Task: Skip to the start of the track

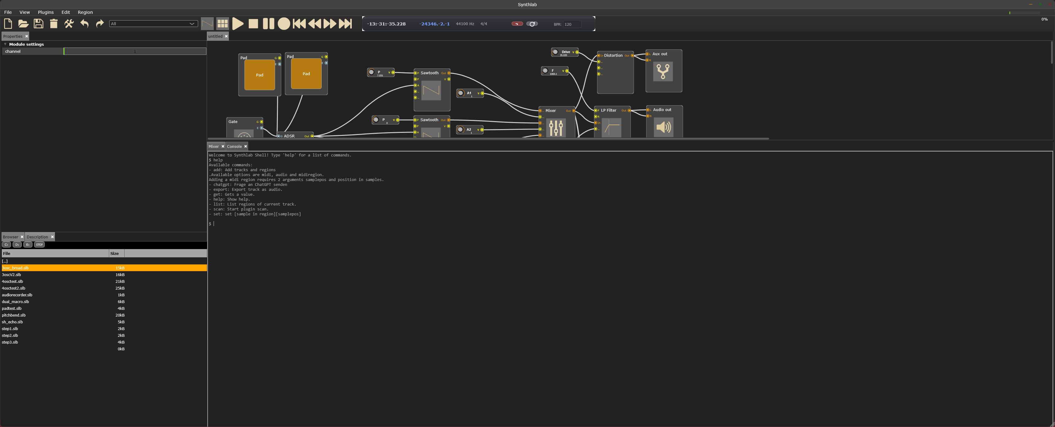Action: (x=299, y=24)
